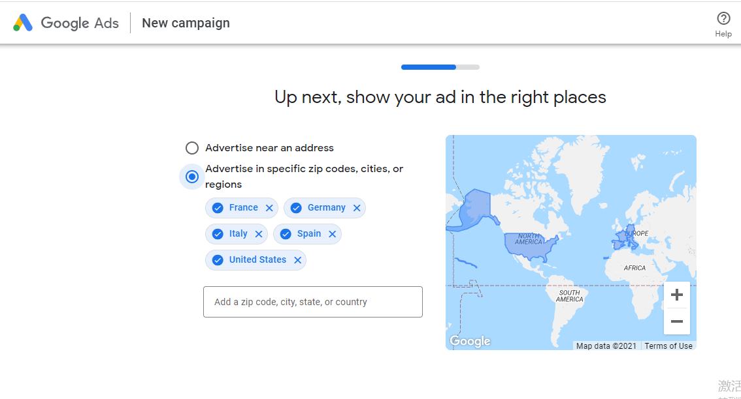Select Advertise in specific zip codes option

pos(192,177)
